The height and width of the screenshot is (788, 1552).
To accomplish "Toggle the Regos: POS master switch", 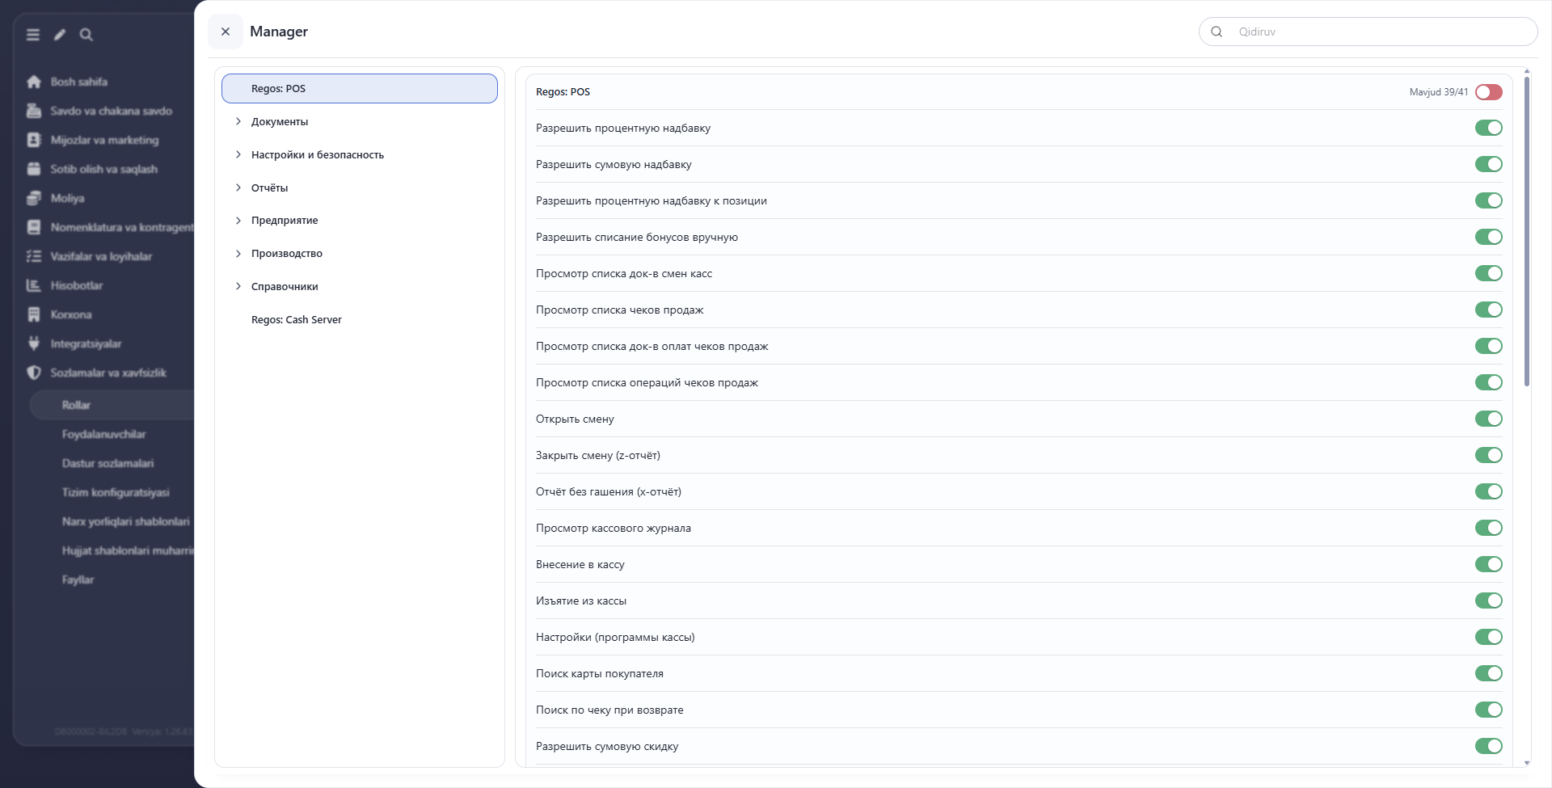I will tap(1489, 92).
